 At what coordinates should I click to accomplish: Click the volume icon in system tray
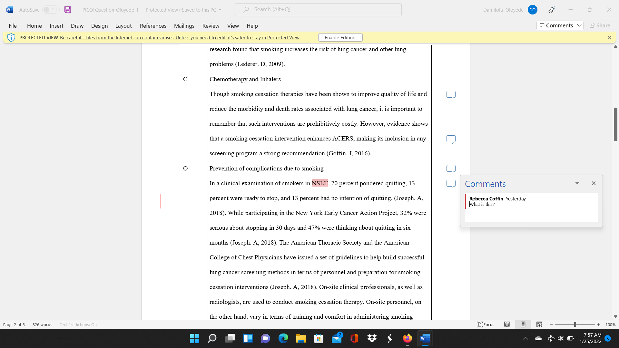click(561, 338)
